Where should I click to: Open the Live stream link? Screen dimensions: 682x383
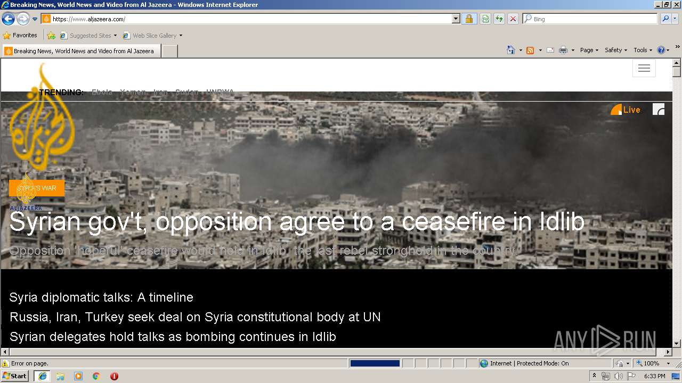point(626,110)
